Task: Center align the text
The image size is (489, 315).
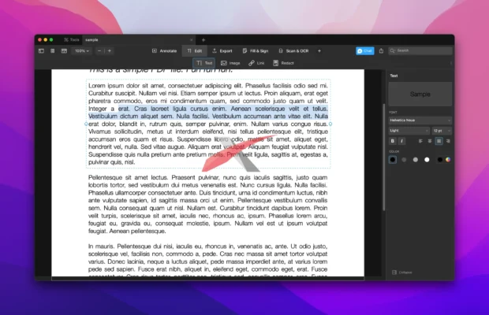Action: 429,141
